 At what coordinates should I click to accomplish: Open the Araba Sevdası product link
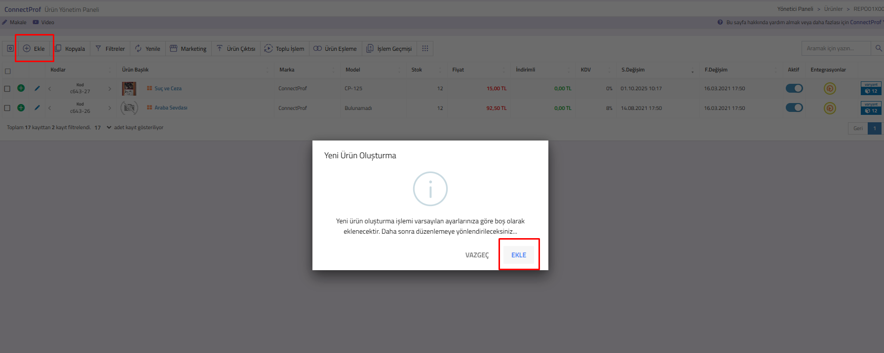171,107
